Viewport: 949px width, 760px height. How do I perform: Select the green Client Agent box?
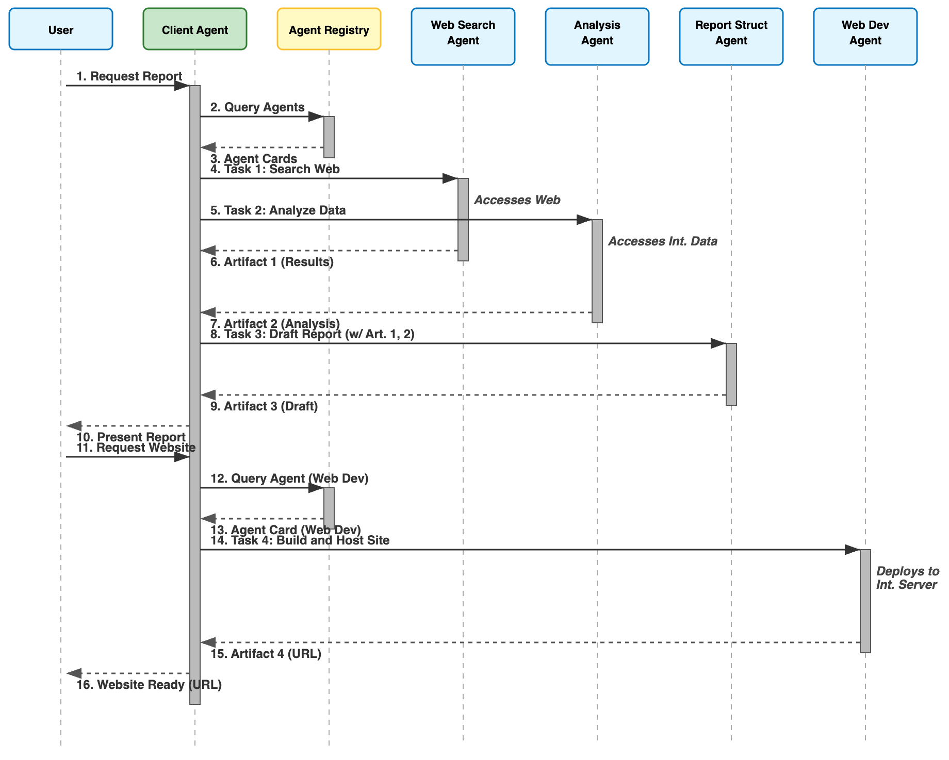click(195, 29)
